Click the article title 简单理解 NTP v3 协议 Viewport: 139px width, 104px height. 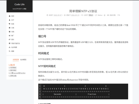[83, 11]
